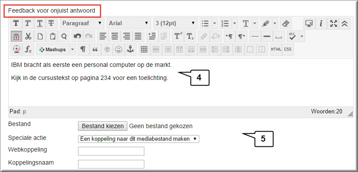Switch editor to fullscreen mode
Image resolution: width=358 pixels, height=172 pixels.
tap(333, 23)
